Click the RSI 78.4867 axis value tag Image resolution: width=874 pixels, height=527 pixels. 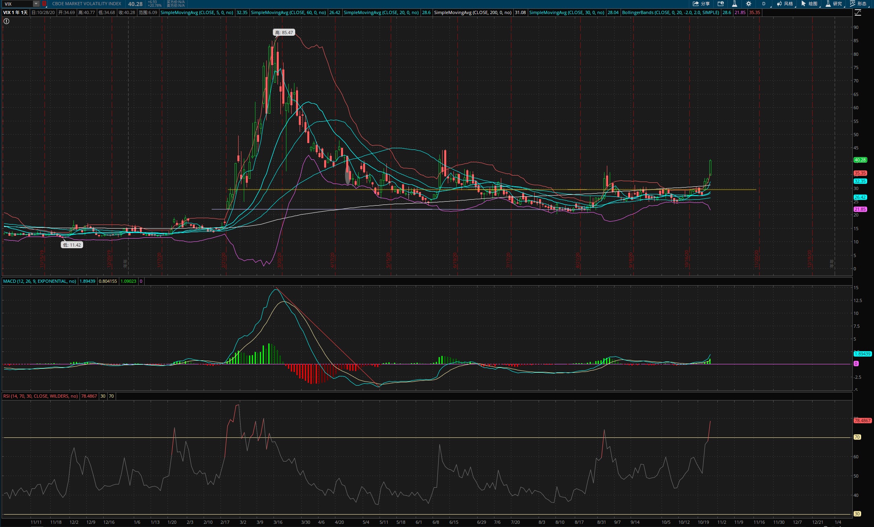tap(862, 421)
